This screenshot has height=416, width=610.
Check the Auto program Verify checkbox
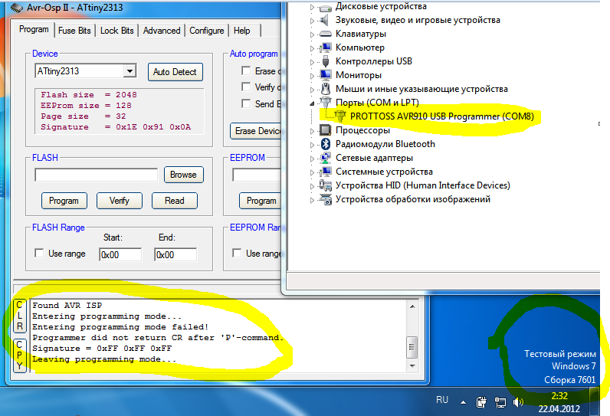coord(246,87)
